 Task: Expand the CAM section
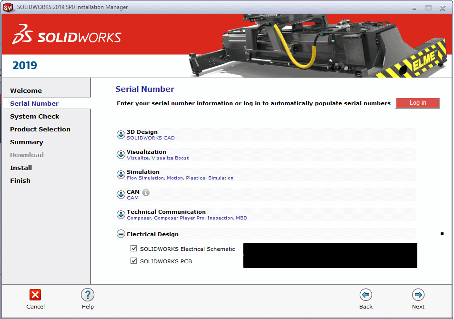pyautogui.click(x=121, y=195)
